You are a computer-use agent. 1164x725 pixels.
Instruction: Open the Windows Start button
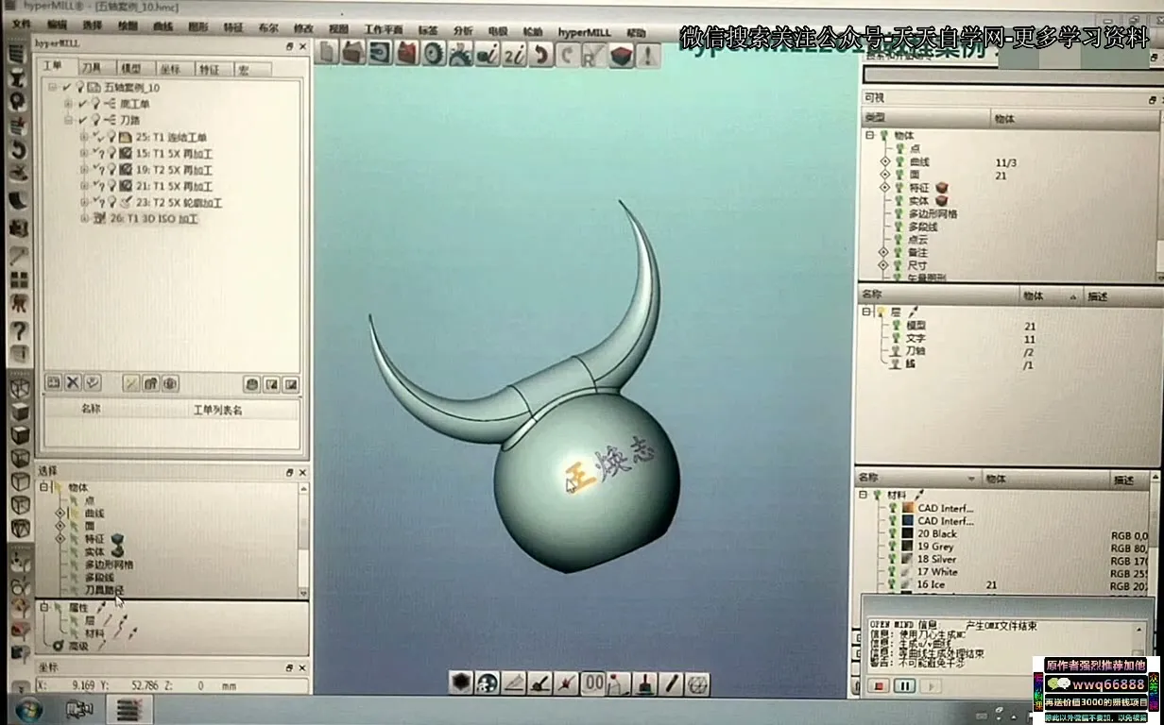[27, 708]
